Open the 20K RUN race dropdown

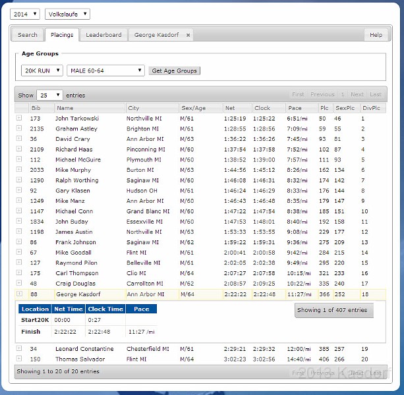(x=42, y=70)
